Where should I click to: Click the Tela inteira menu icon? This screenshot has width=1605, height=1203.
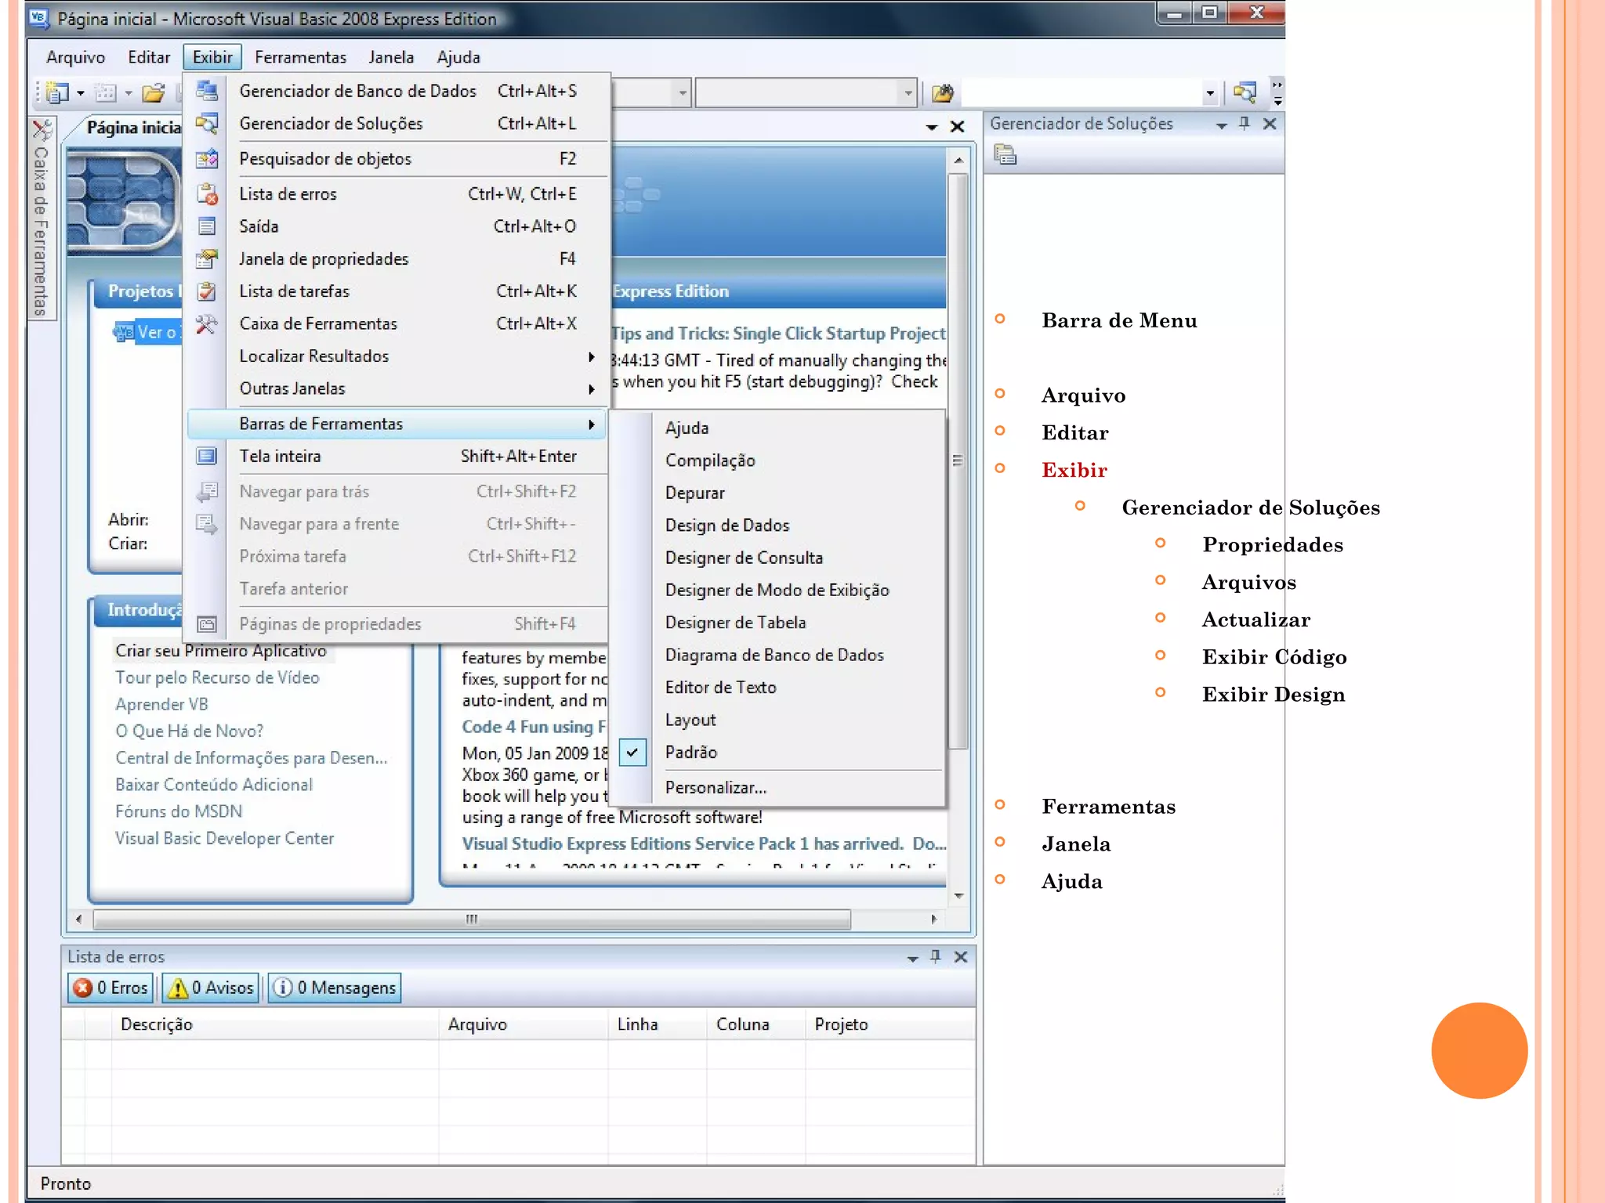point(207,456)
